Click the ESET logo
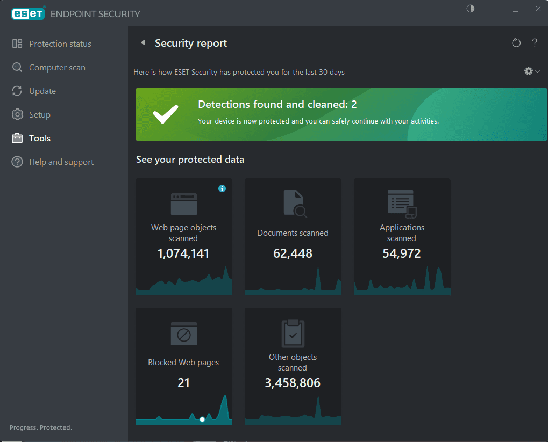The width and height of the screenshot is (548, 442). pyautogui.click(x=28, y=13)
